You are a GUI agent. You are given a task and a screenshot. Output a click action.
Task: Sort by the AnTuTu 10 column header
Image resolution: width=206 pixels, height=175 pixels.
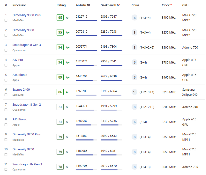[x=83, y=5]
